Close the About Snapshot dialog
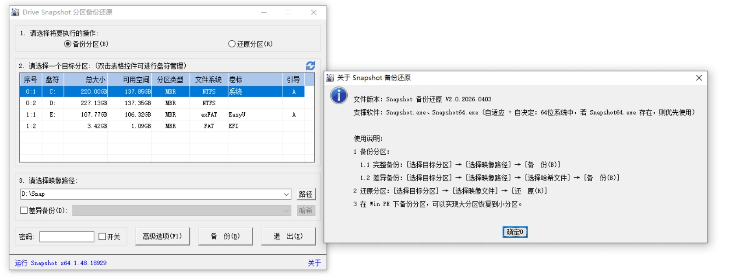This screenshot has height=277, width=729. click(x=699, y=78)
